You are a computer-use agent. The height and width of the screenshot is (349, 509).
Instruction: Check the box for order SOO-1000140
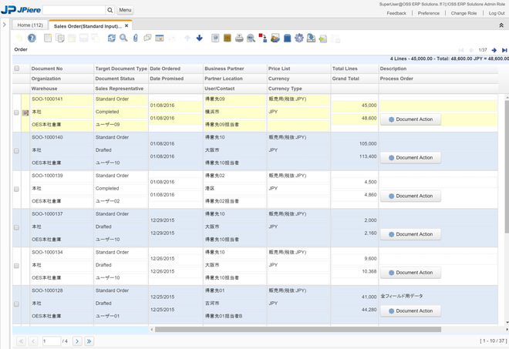[17, 151]
